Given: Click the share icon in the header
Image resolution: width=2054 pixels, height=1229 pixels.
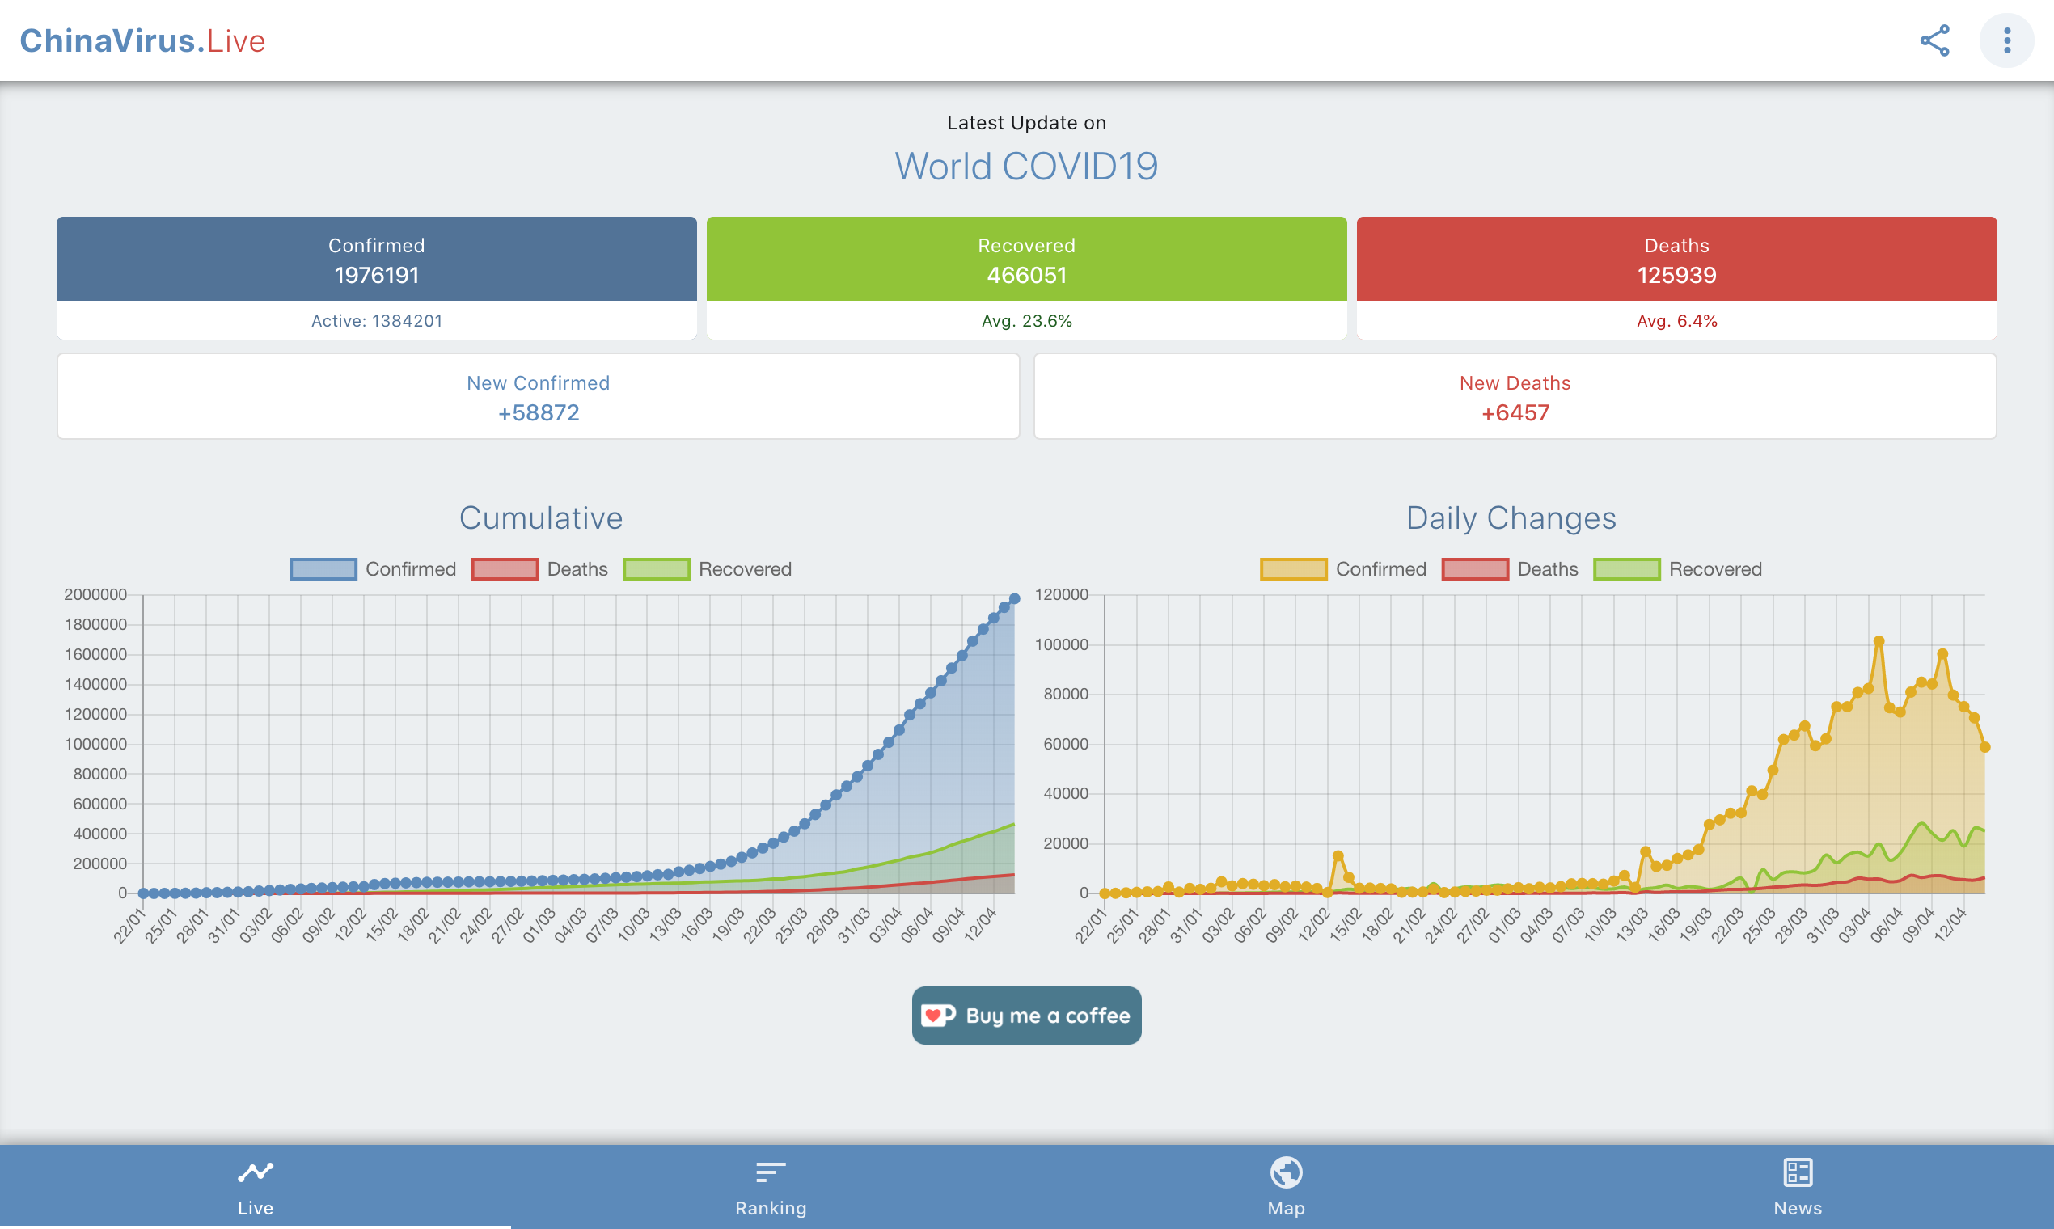Looking at the screenshot, I should point(1935,40).
